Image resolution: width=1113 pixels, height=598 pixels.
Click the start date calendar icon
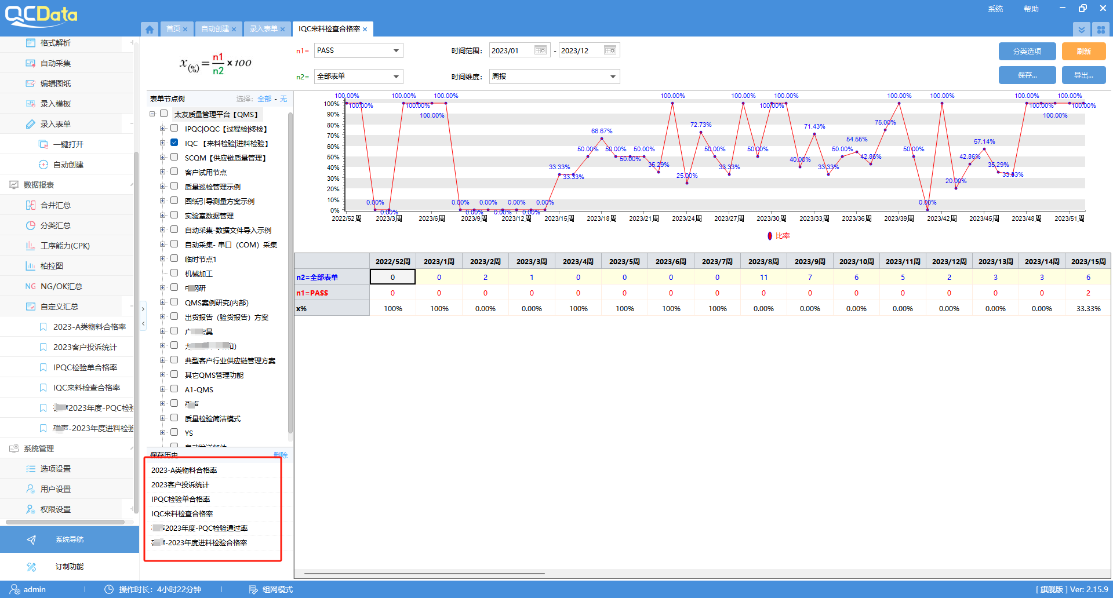pyautogui.click(x=540, y=50)
